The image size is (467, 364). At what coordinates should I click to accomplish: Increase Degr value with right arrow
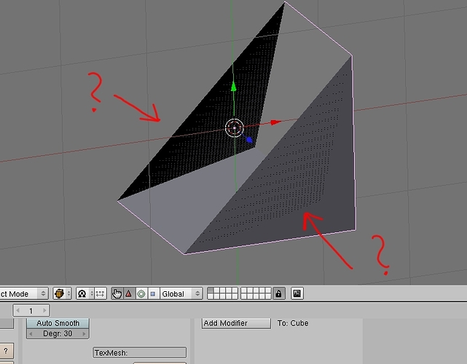(85, 333)
